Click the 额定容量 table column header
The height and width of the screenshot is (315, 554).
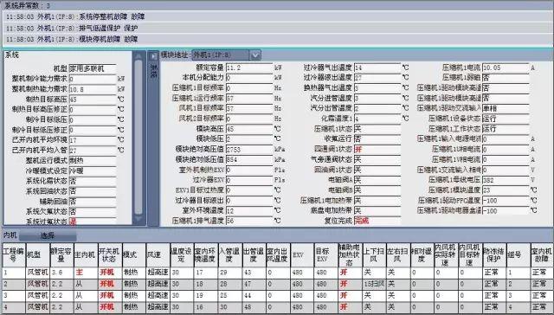pyautogui.click(x=61, y=254)
